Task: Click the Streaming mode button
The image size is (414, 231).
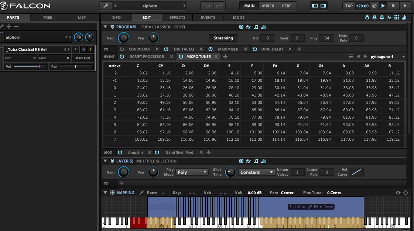Action: (x=223, y=38)
